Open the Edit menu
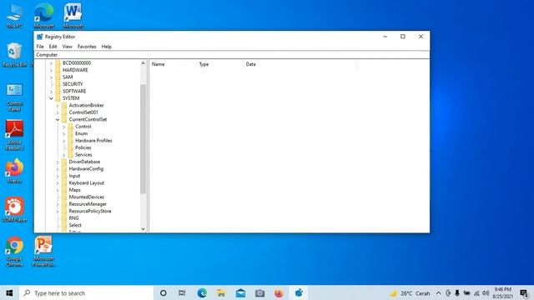This screenshot has width=534, height=300. point(53,47)
